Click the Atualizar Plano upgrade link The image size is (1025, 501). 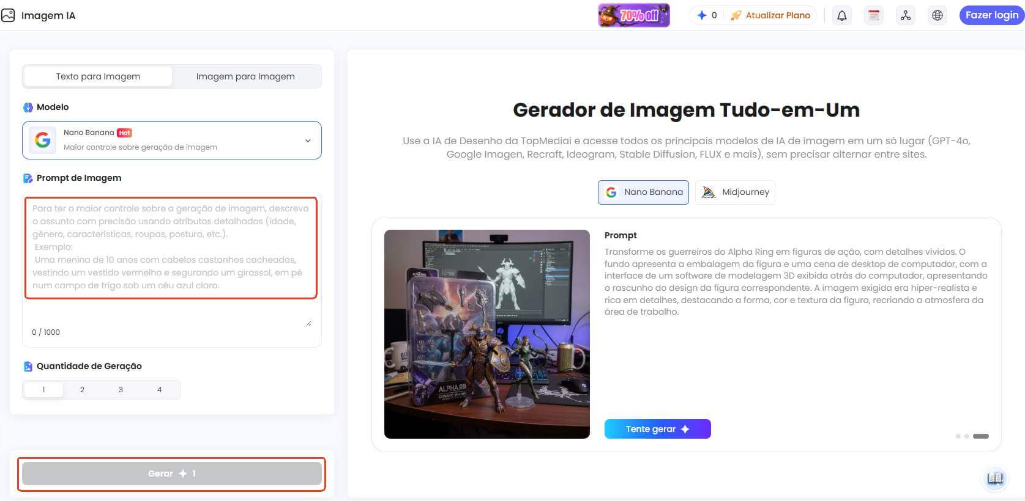pyautogui.click(x=770, y=15)
